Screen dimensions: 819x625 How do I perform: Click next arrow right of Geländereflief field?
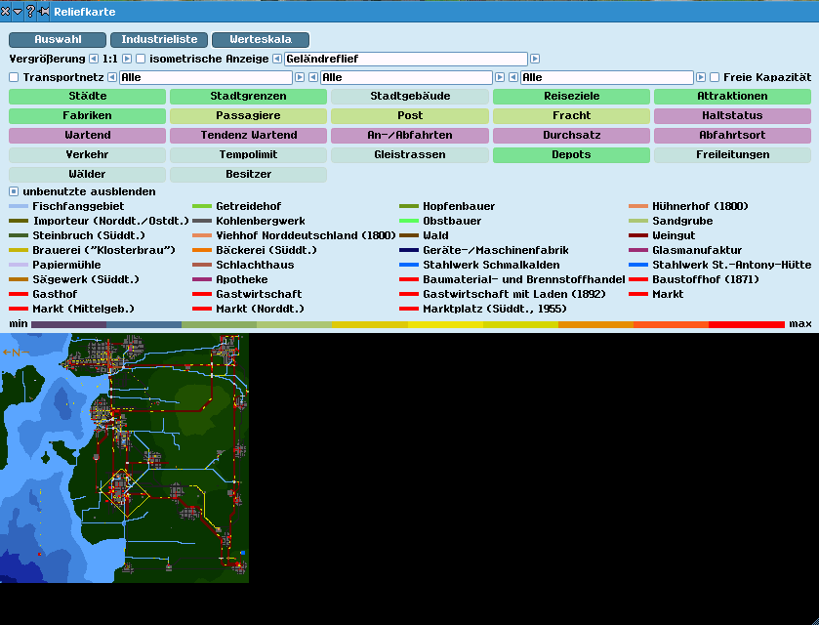[x=535, y=59]
